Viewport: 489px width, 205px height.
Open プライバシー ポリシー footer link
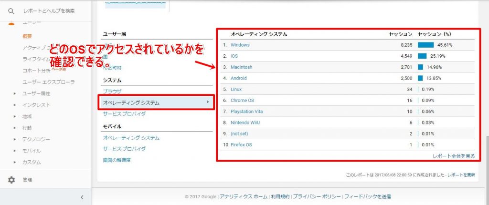(x=317, y=196)
